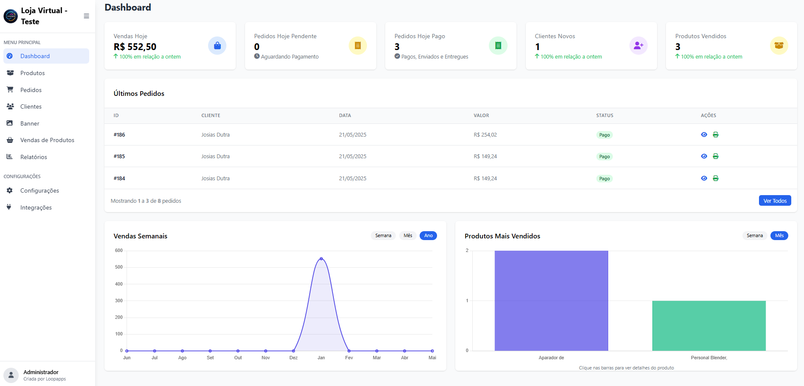
Task: Set Produtos Mais Vendidos to Semana
Action: [754, 236]
